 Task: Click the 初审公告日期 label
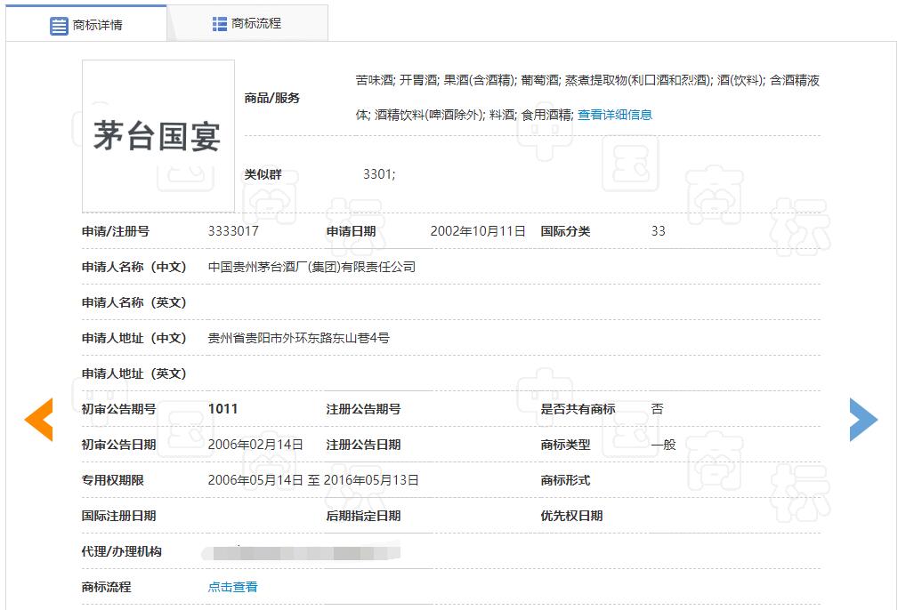point(118,445)
